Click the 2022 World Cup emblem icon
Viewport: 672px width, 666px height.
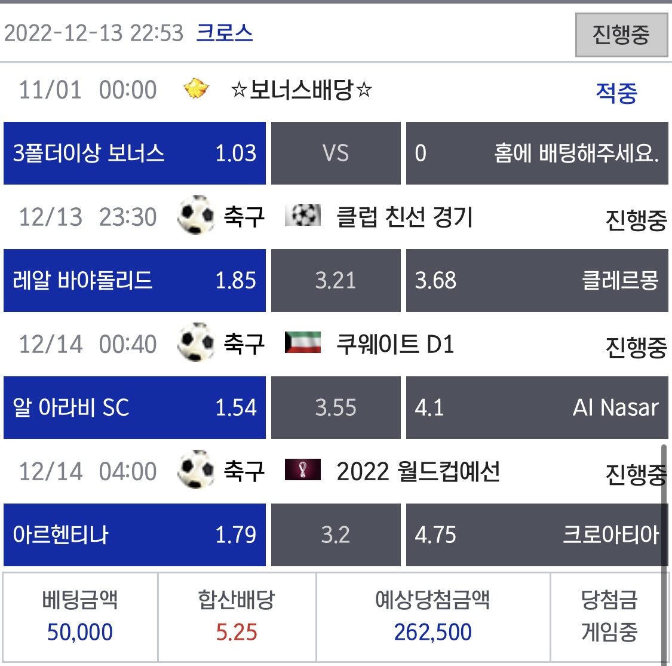pyautogui.click(x=303, y=469)
